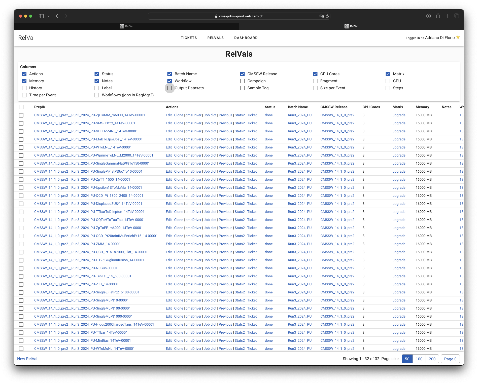
Task: Expand the sidebar dropdown chevron in Safari
Action: [x=48, y=16]
